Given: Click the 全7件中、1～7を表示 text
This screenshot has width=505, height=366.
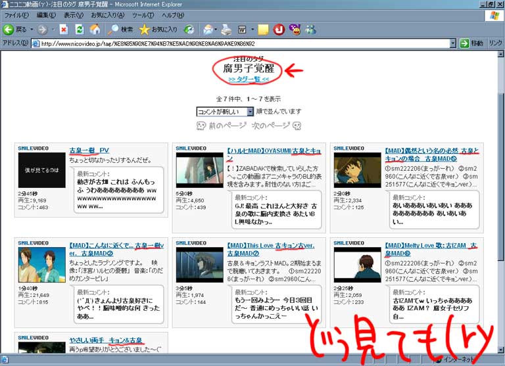Looking at the screenshot, I should tap(249, 99).
